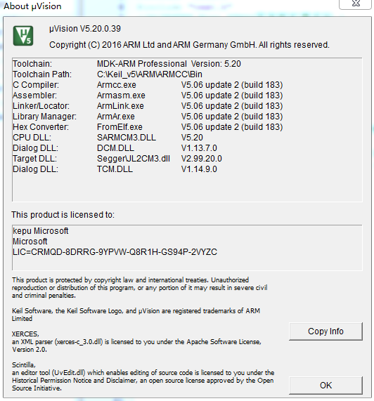
Task: Click the About µVision title bar
Action: coord(32,6)
